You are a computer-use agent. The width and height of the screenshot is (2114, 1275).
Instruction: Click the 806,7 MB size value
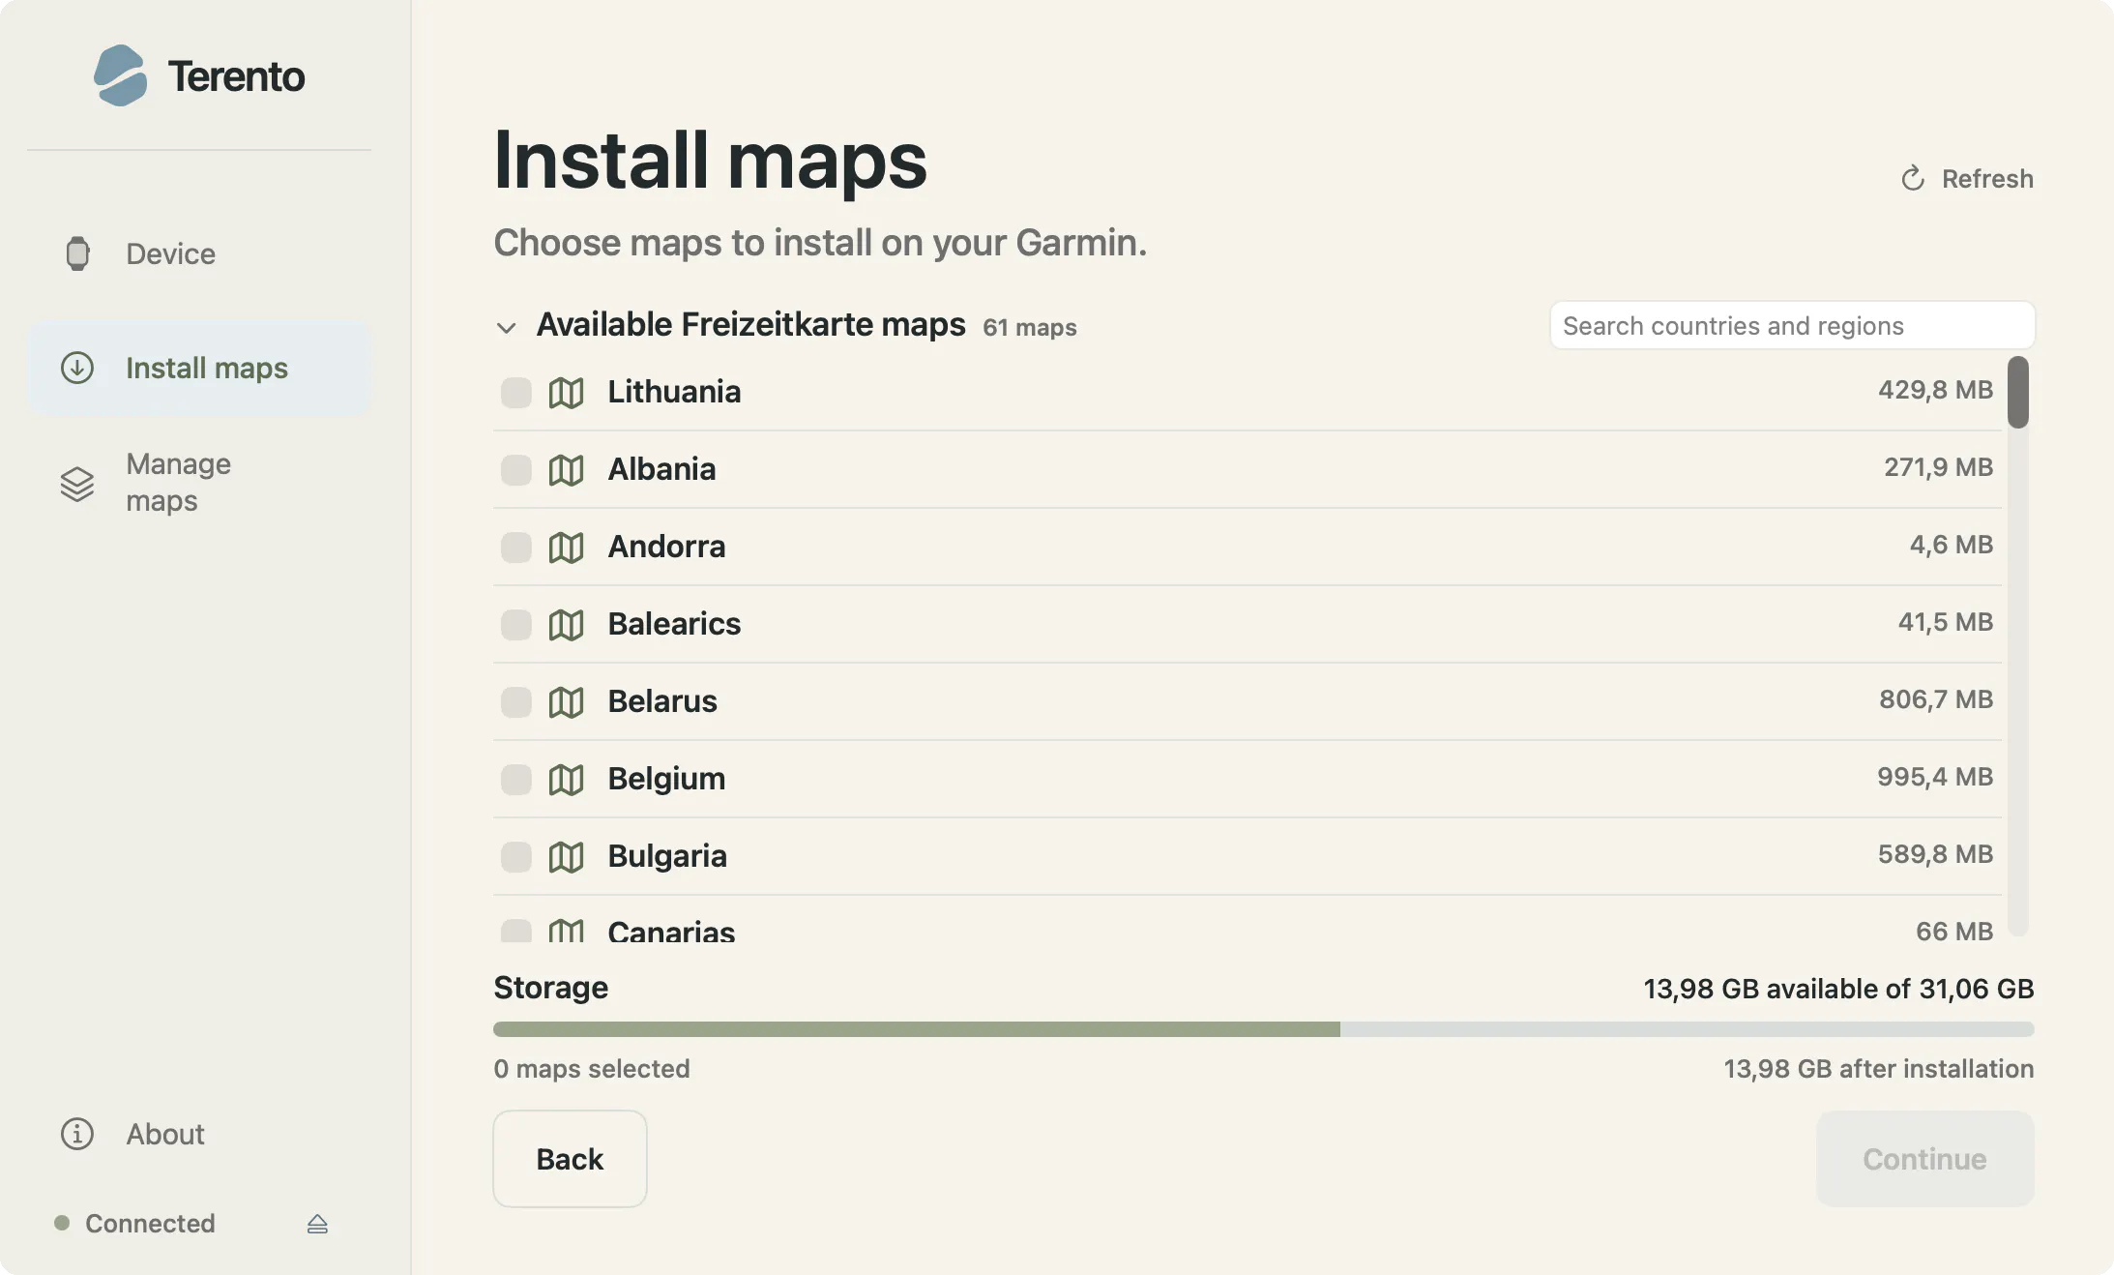point(1935,699)
